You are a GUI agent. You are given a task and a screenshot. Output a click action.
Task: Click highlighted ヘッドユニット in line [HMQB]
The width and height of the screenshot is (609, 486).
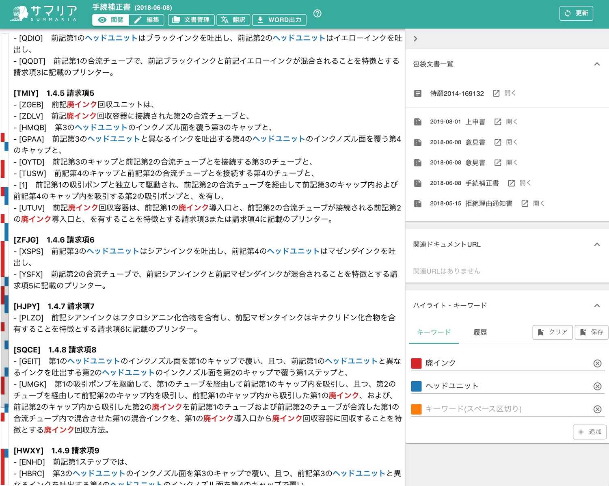pos(101,127)
